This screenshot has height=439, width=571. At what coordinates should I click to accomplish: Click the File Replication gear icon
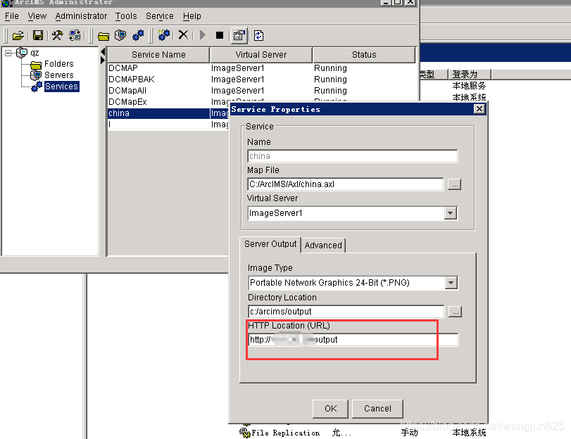(x=245, y=433)
